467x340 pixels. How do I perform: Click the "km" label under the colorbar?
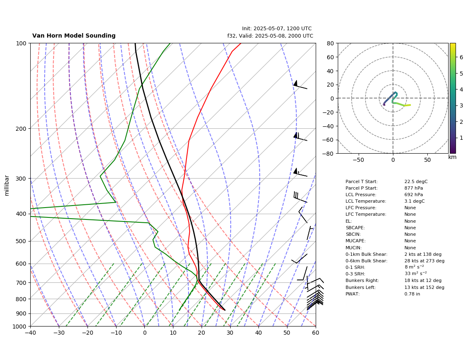(452, 157)
